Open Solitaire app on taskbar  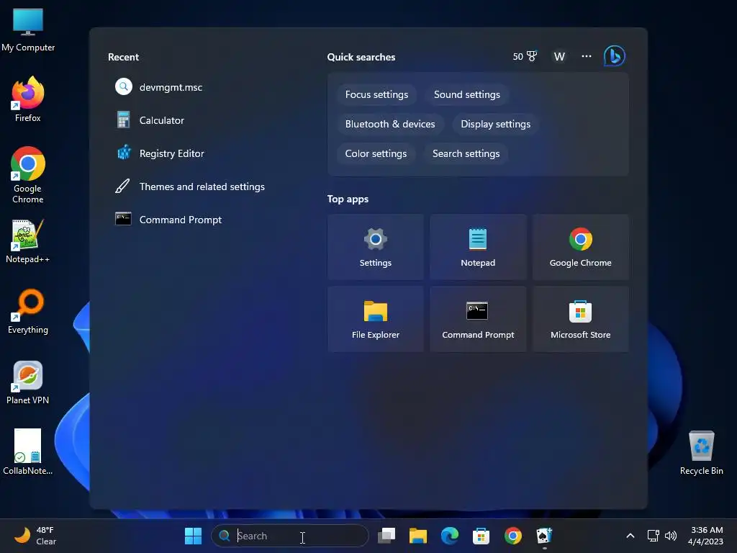tap(544, 536)
